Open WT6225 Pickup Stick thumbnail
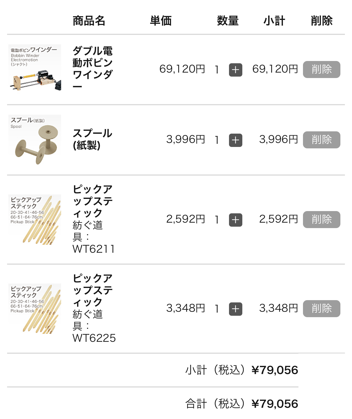Image resolution: width=352 pixels, height=419 pixels. [x=35, y=309]
